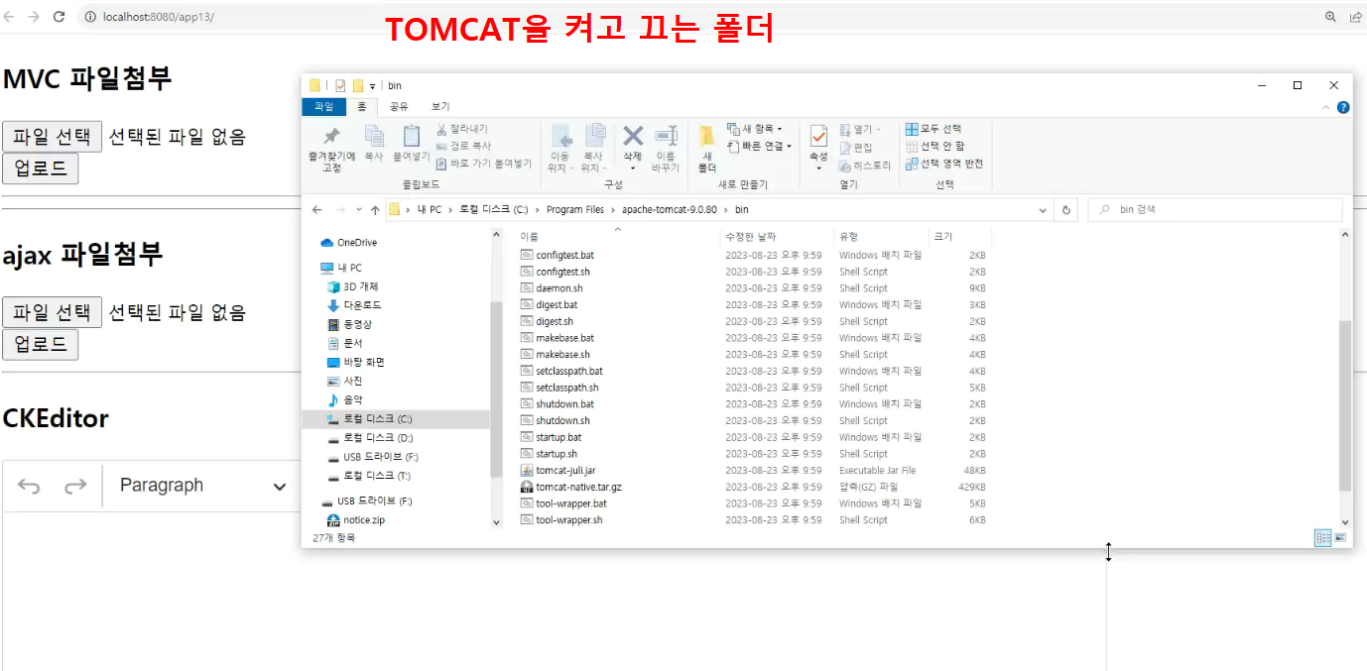Go back in Explorer navigation

point(316,210)
